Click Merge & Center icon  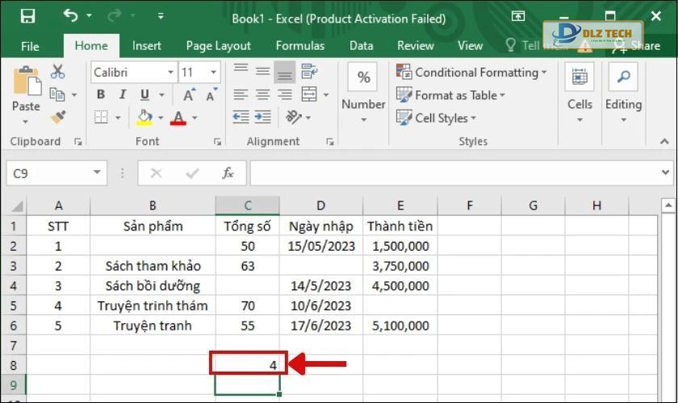pos(309,94)
